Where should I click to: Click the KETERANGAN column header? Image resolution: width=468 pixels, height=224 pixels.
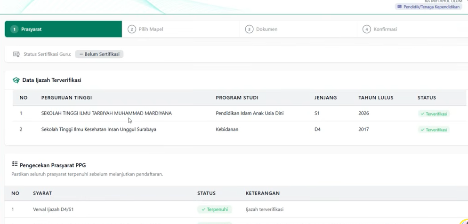pyautogui.click(x=263, y=193)
